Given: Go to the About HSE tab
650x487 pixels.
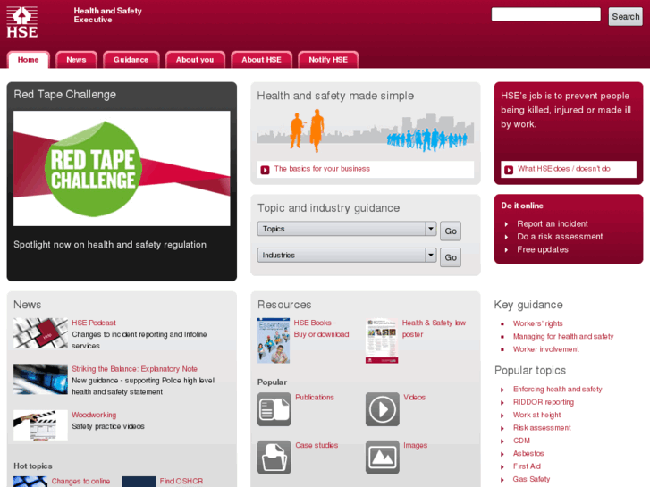Looking at the screenshot, I should tap(262, 60).
